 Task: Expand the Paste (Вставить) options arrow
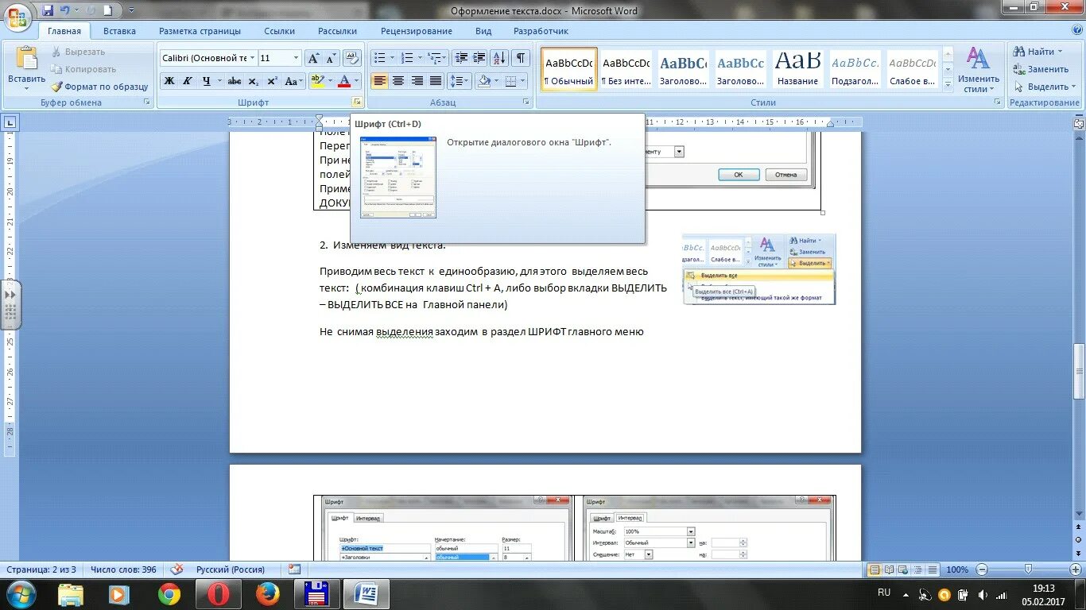point(27,88)
